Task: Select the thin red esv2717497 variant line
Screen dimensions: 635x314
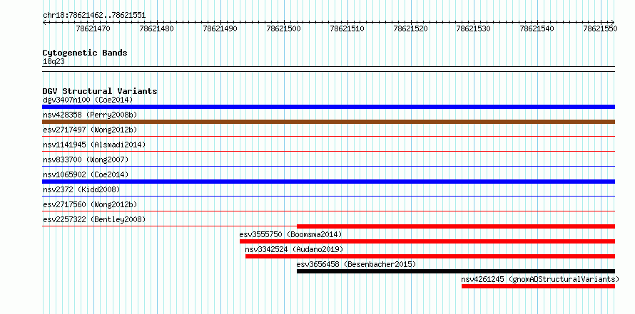Action: point(328,137)
